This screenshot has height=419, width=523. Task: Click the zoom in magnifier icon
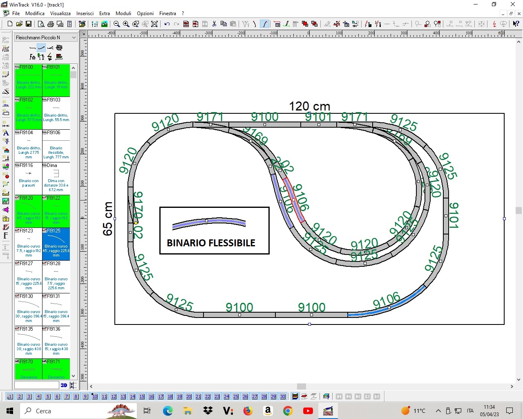[126, 24]
